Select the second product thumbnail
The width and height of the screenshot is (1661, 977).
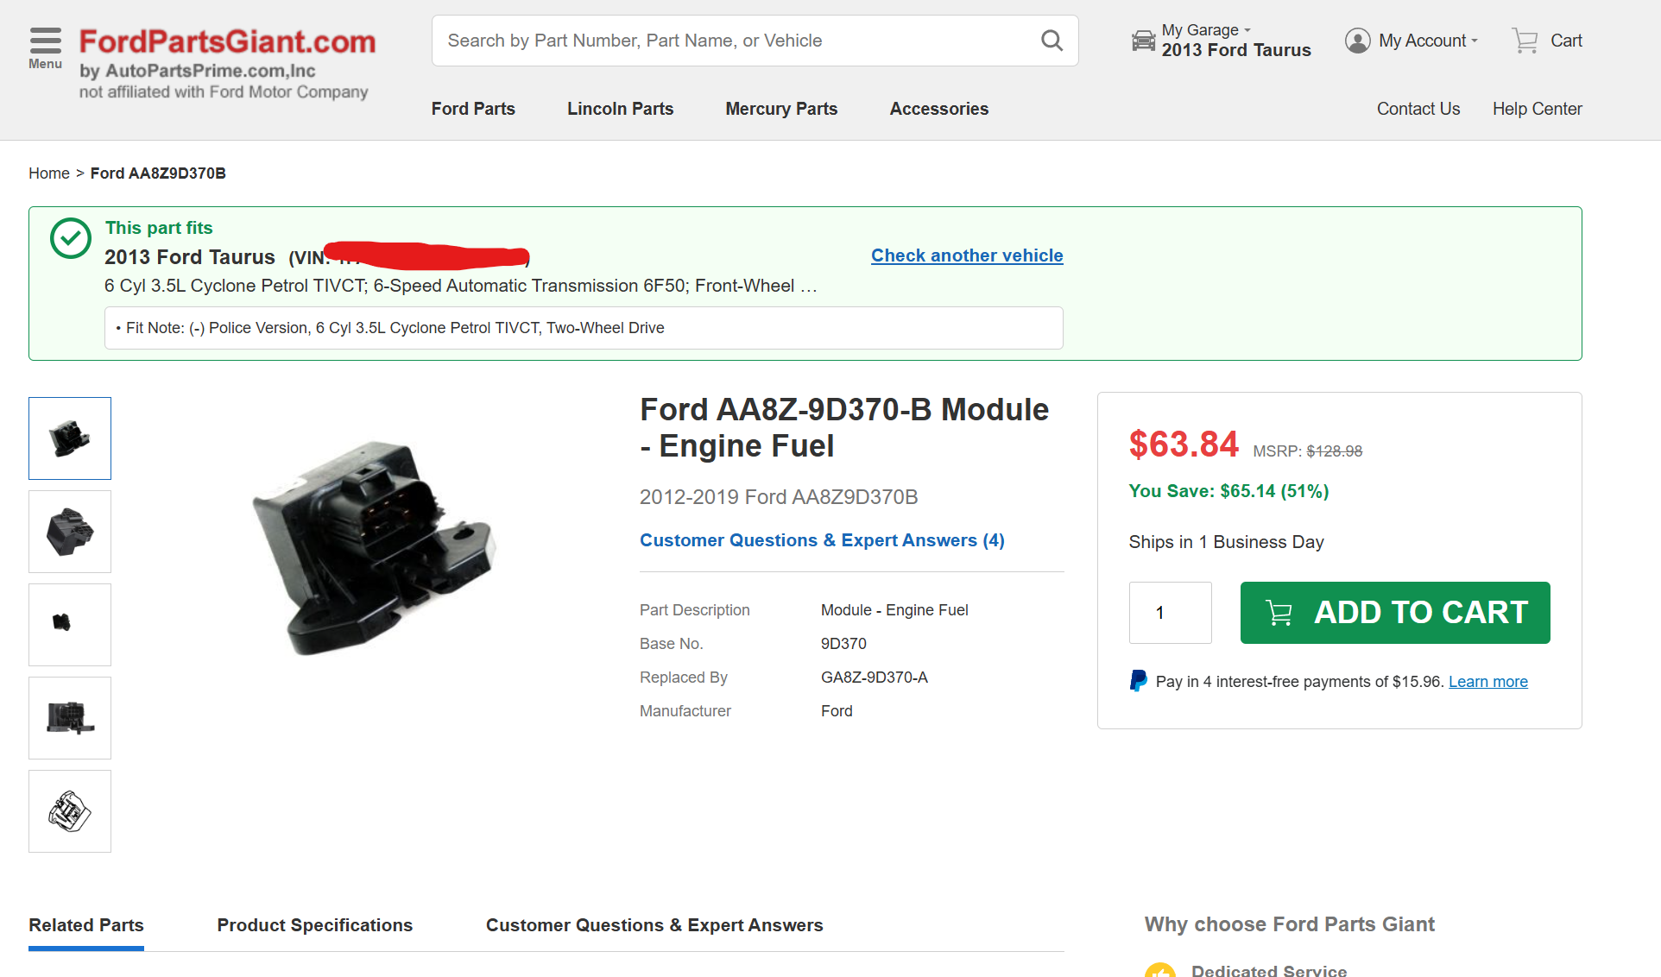[x=70, y=532]
